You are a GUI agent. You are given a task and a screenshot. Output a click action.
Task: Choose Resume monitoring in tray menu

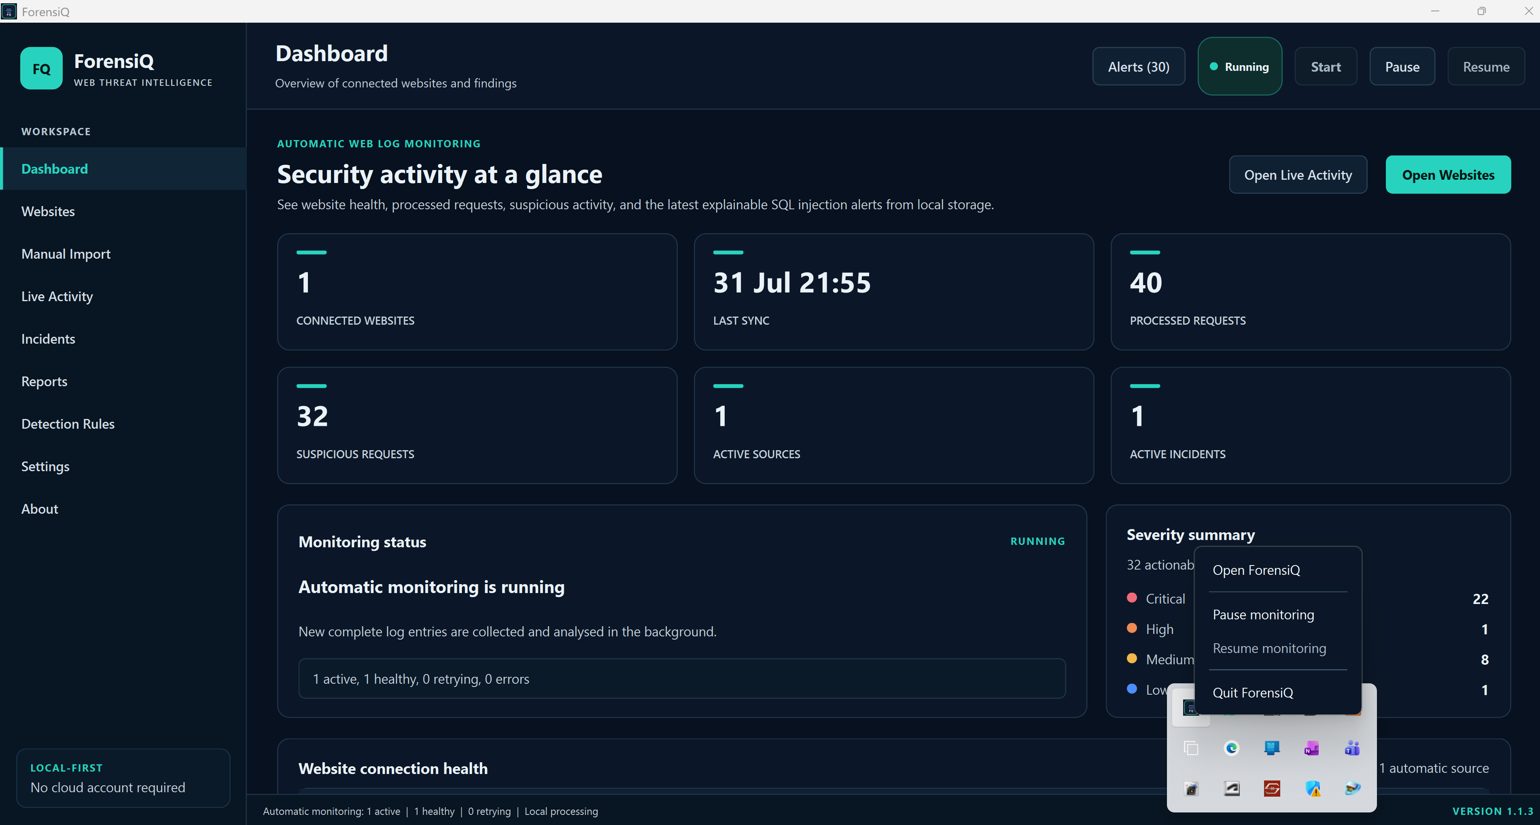[1277, 649]
